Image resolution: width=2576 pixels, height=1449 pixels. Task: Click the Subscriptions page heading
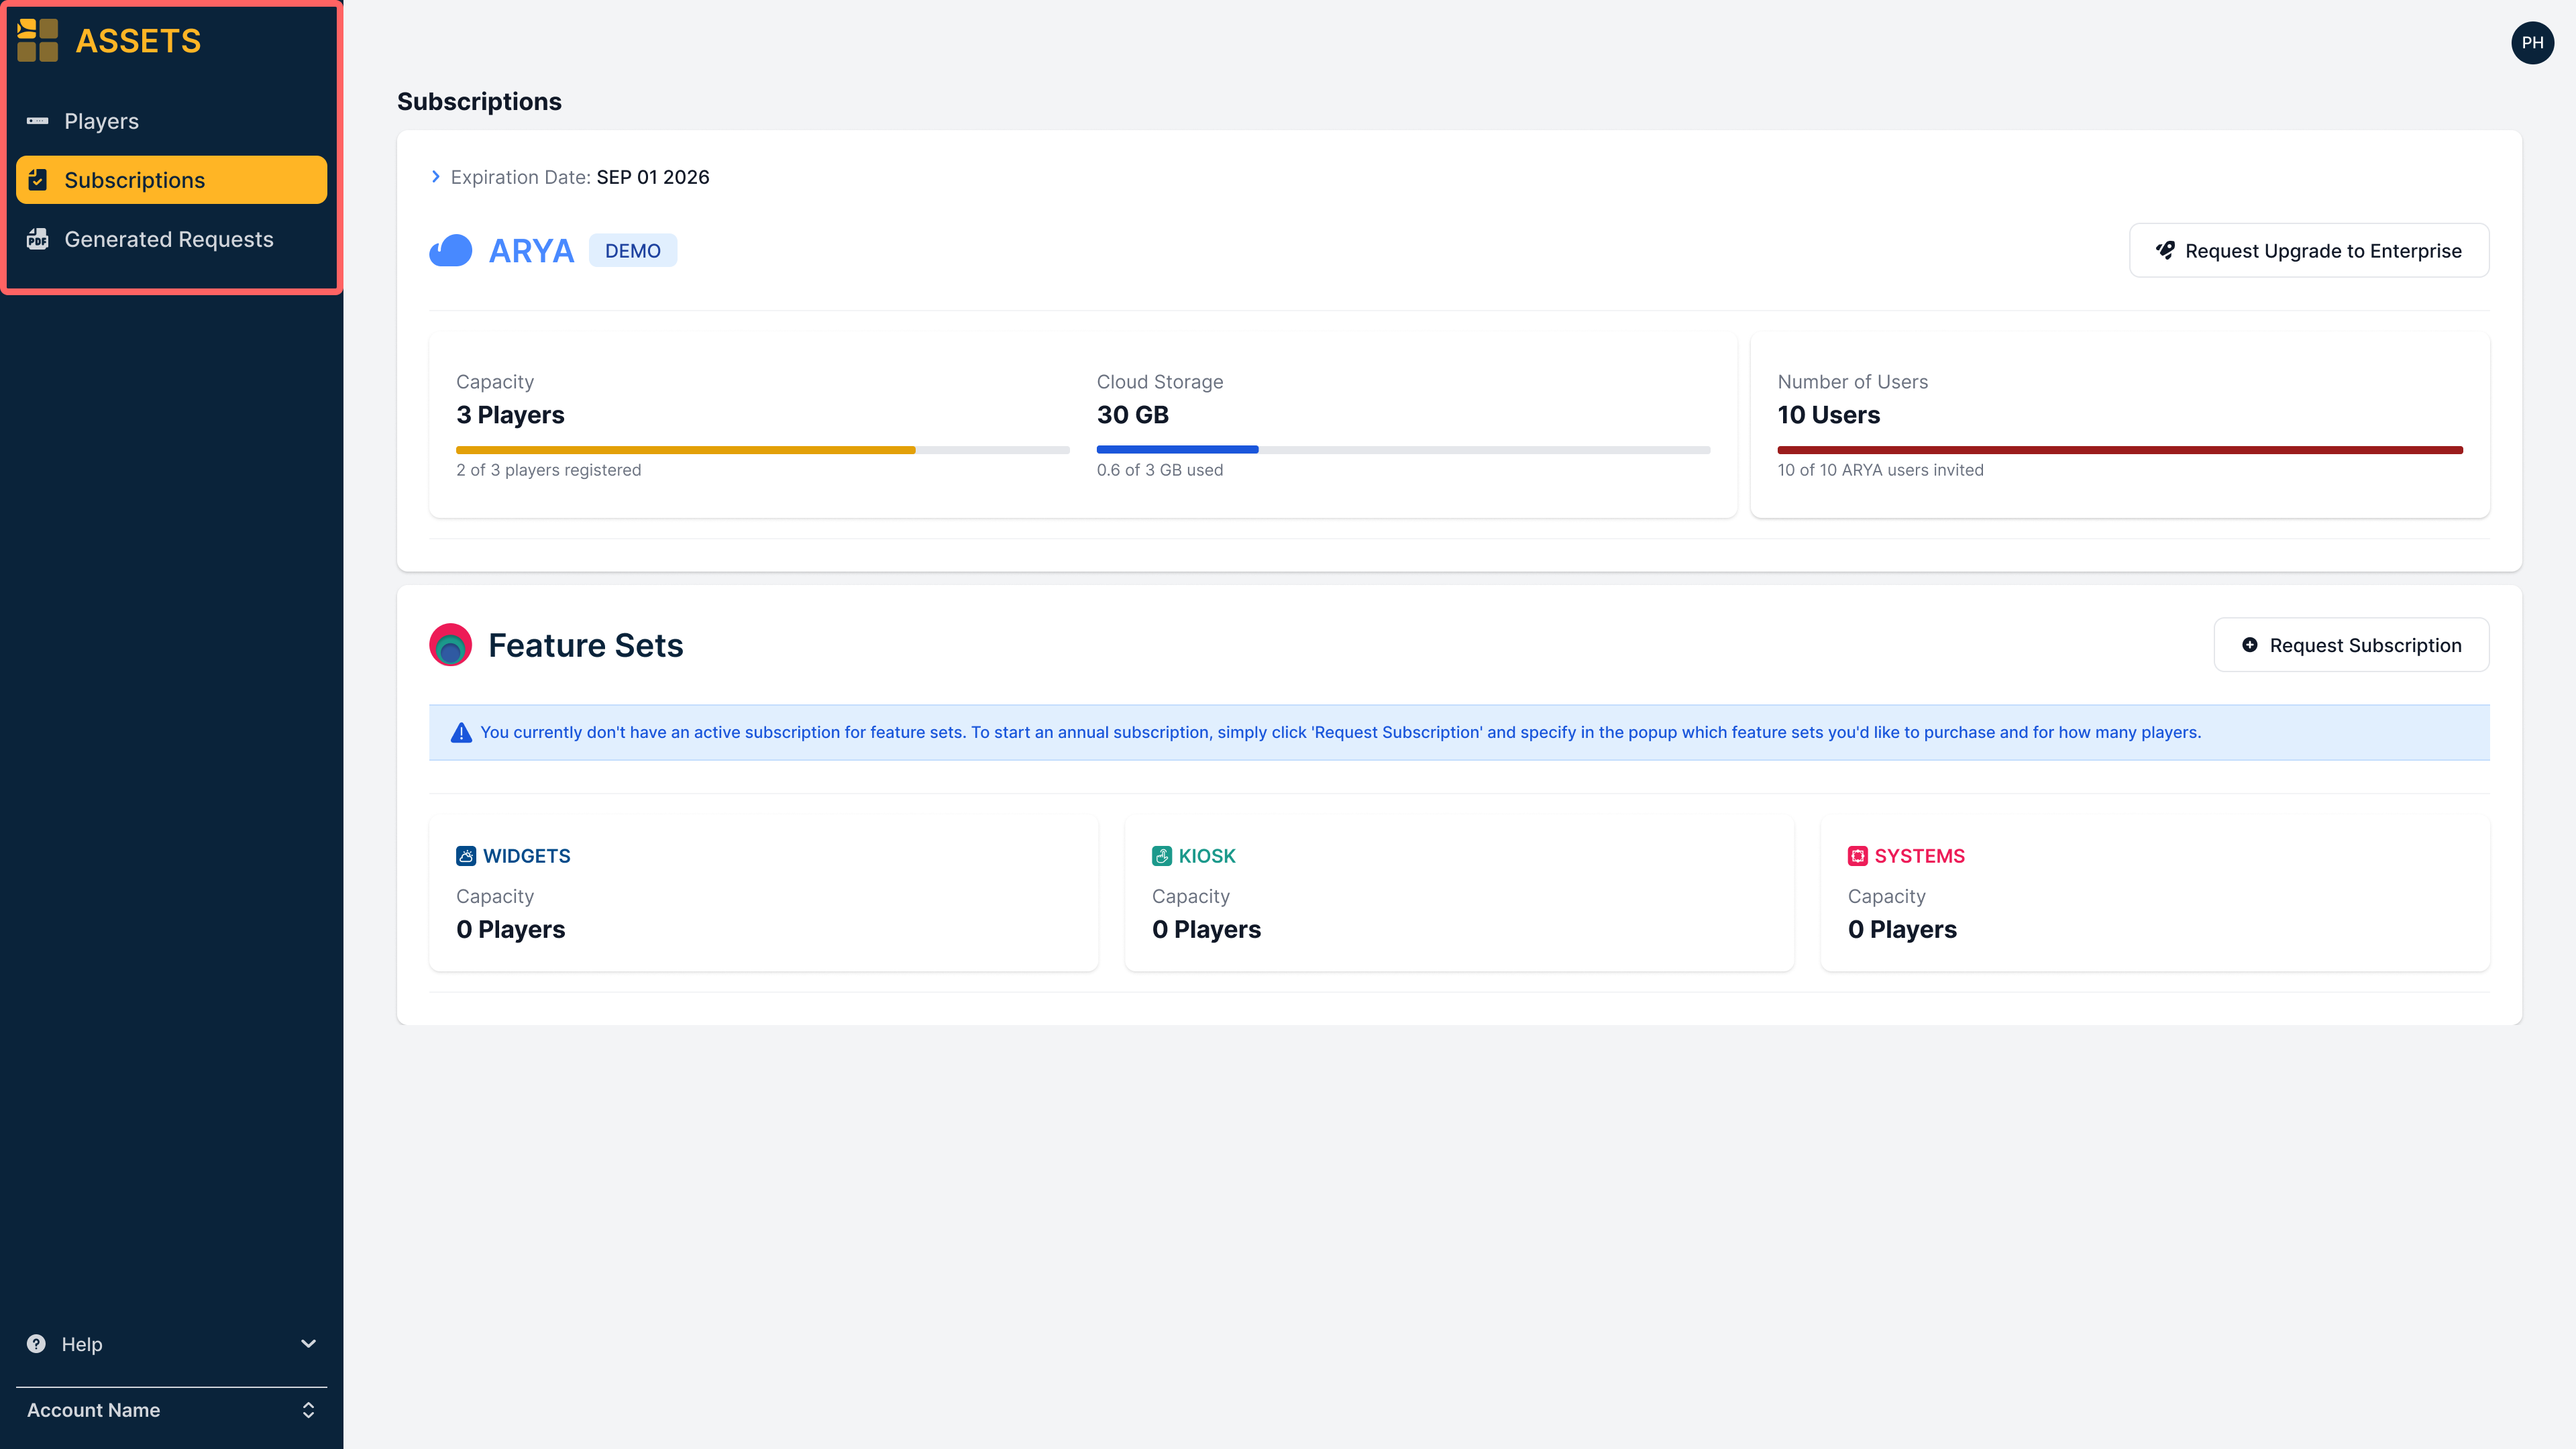pyautogui.click(x=479, y=101)
